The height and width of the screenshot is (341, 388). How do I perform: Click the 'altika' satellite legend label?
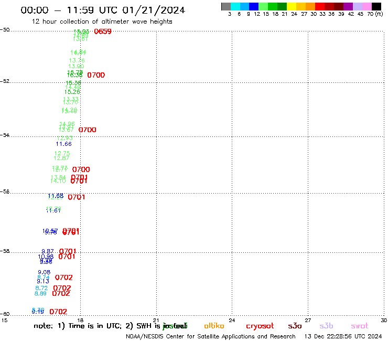pos(214,326)
